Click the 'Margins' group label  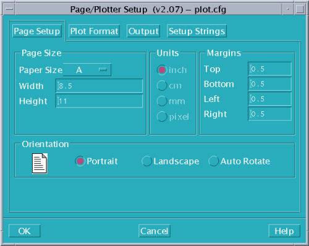224,53
